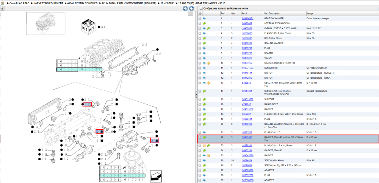This screenshot has width=379, height=183.
Task: Enable 'Отобразить только выбранные метки' checkbox
Action: click(x=200, y=8)
